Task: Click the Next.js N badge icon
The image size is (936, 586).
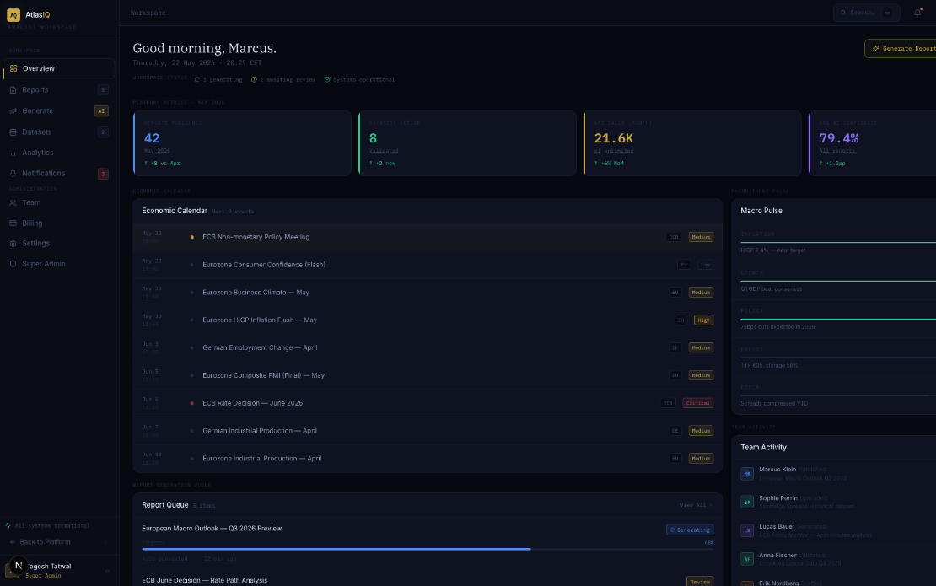Action: (19, 566)
